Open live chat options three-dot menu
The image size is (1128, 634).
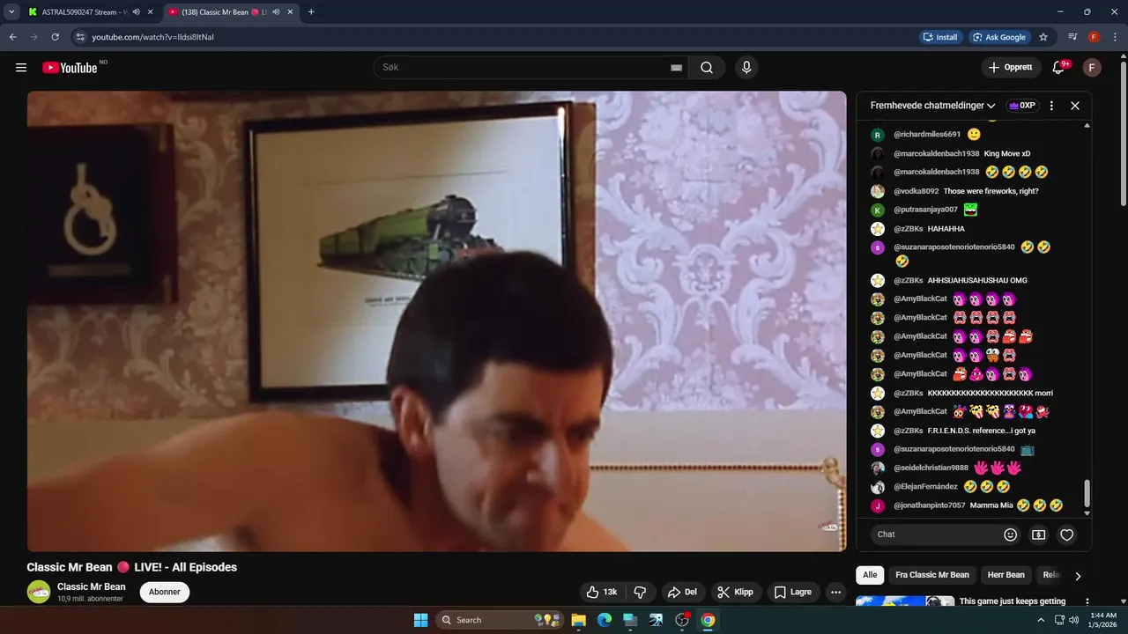click(x=1051, y=106)
